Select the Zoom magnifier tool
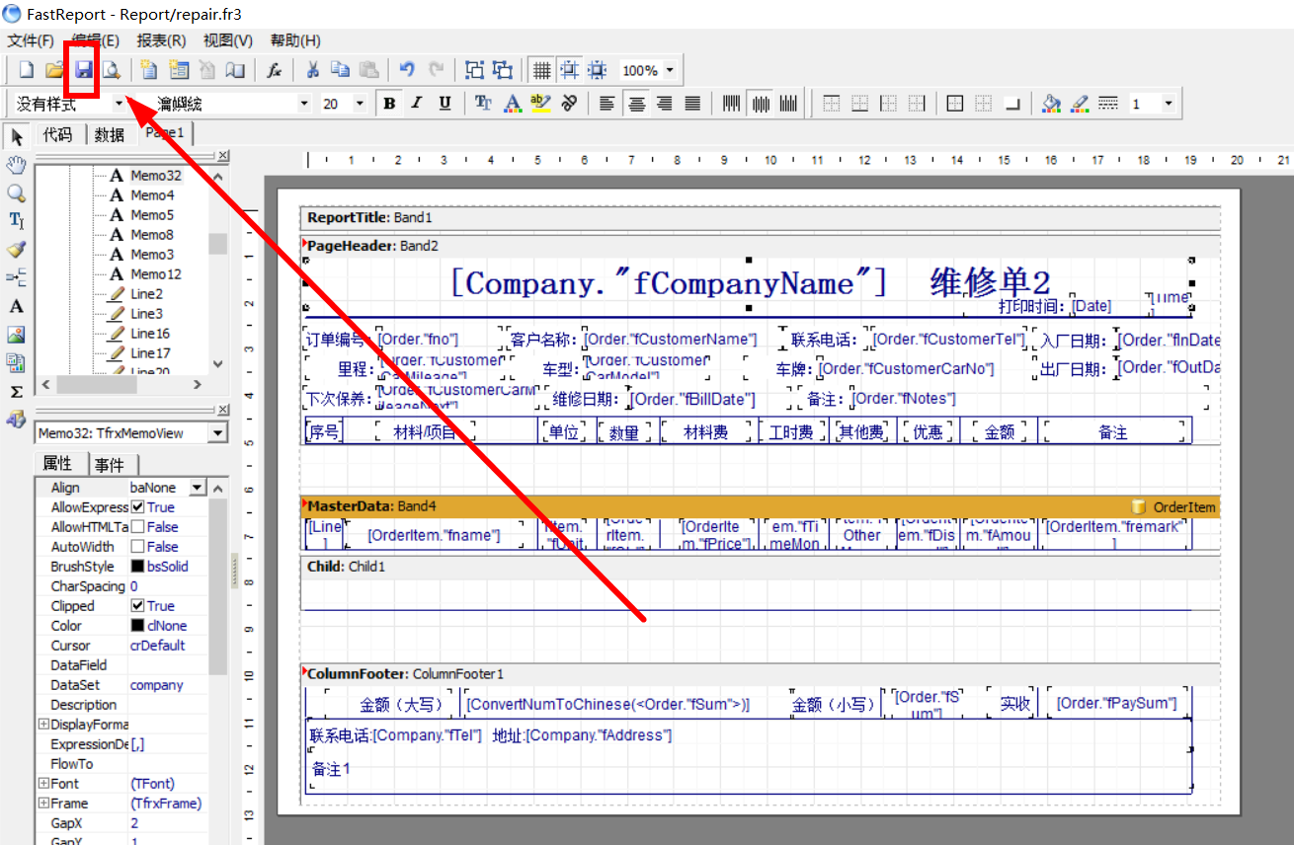Viewport: 1294px width, 845px height. [x=16, y=192]
